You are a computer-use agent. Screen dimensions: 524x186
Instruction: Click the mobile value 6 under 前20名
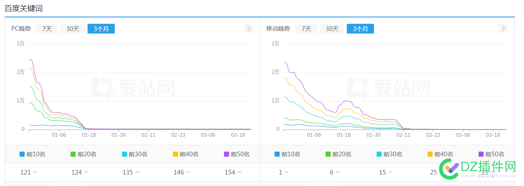[x=331, y=172]
